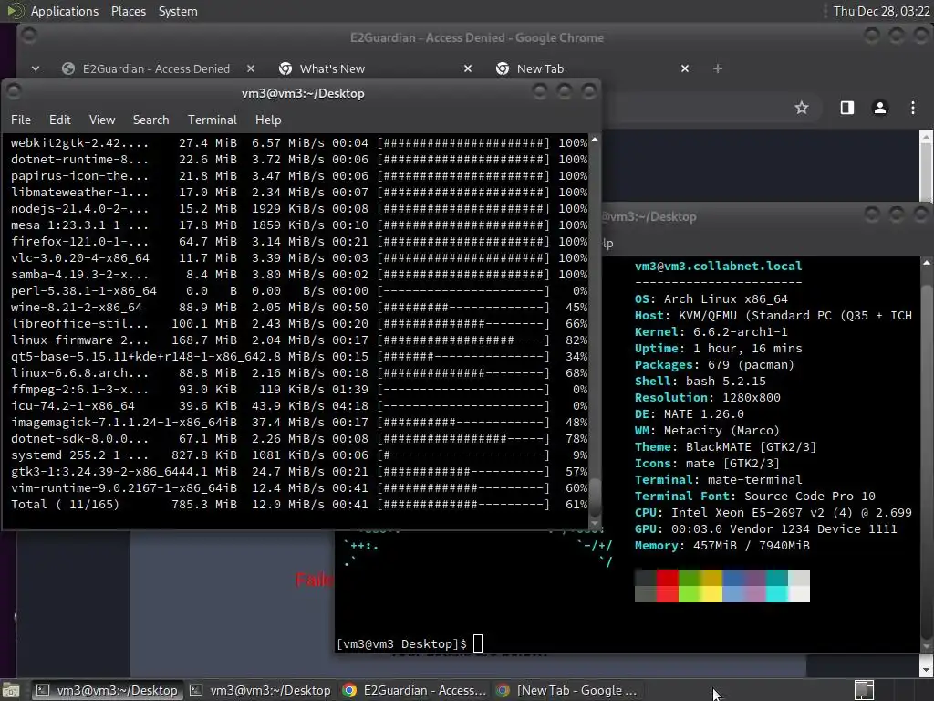Screen dimensions: 934x701
Task: Open Chrome profile avatar icon
Action: [x=880, y=108]
